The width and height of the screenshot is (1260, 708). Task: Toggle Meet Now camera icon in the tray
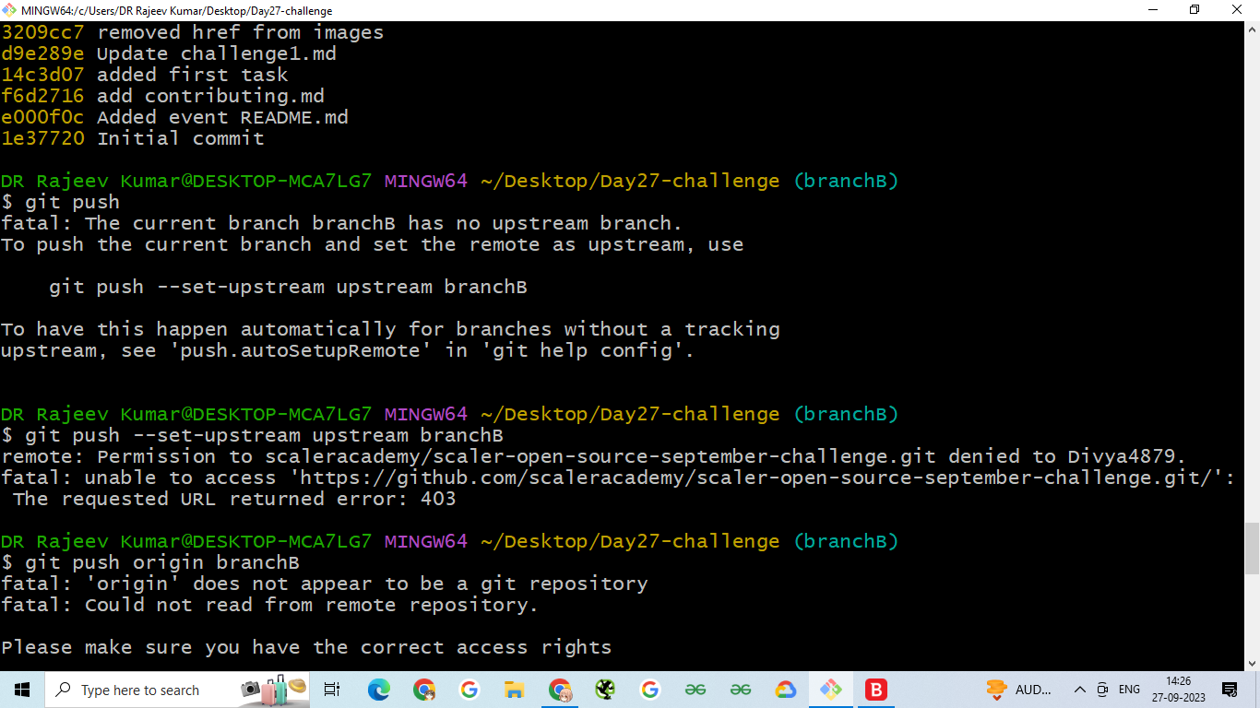pos(1102,690)
